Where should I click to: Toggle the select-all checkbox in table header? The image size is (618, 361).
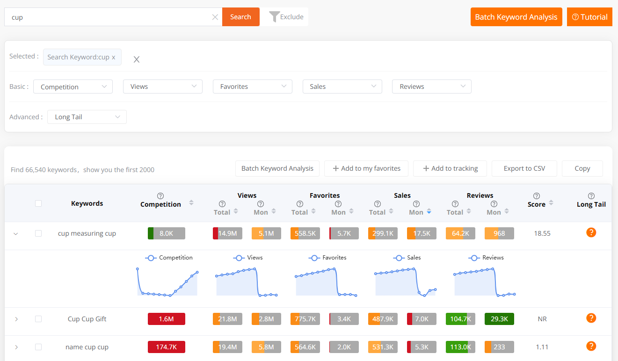[38, 203]
